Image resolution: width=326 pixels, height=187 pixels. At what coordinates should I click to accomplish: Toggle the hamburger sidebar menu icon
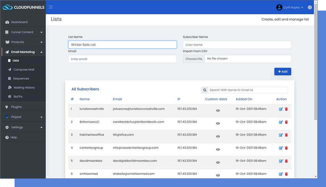(x=51, y=7)
